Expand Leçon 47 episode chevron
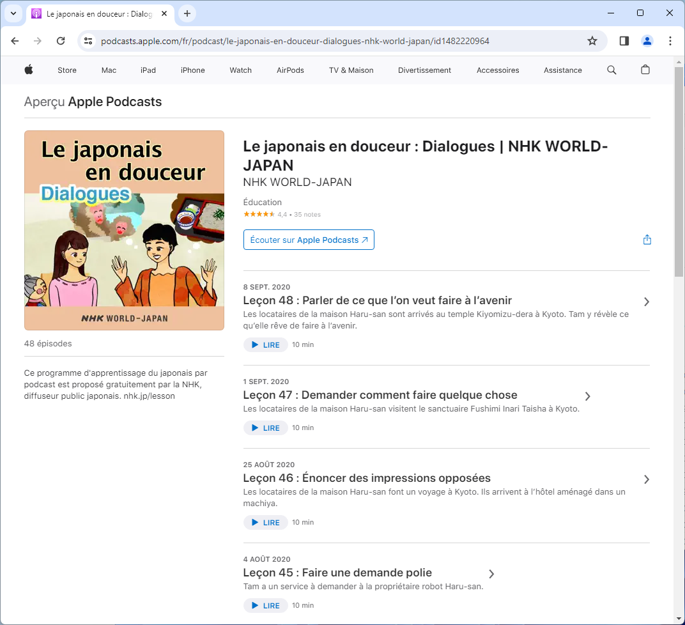Viewport: 685px width, 625px height. (x=588, y=396)
